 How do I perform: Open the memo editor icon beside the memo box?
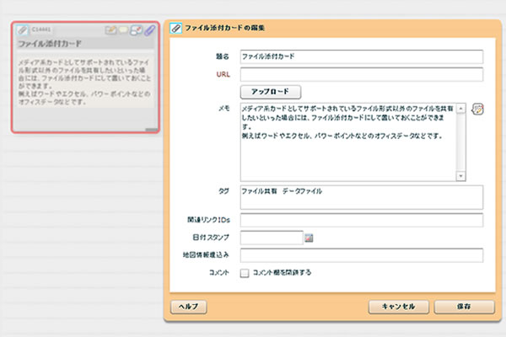tap(478, 110)
